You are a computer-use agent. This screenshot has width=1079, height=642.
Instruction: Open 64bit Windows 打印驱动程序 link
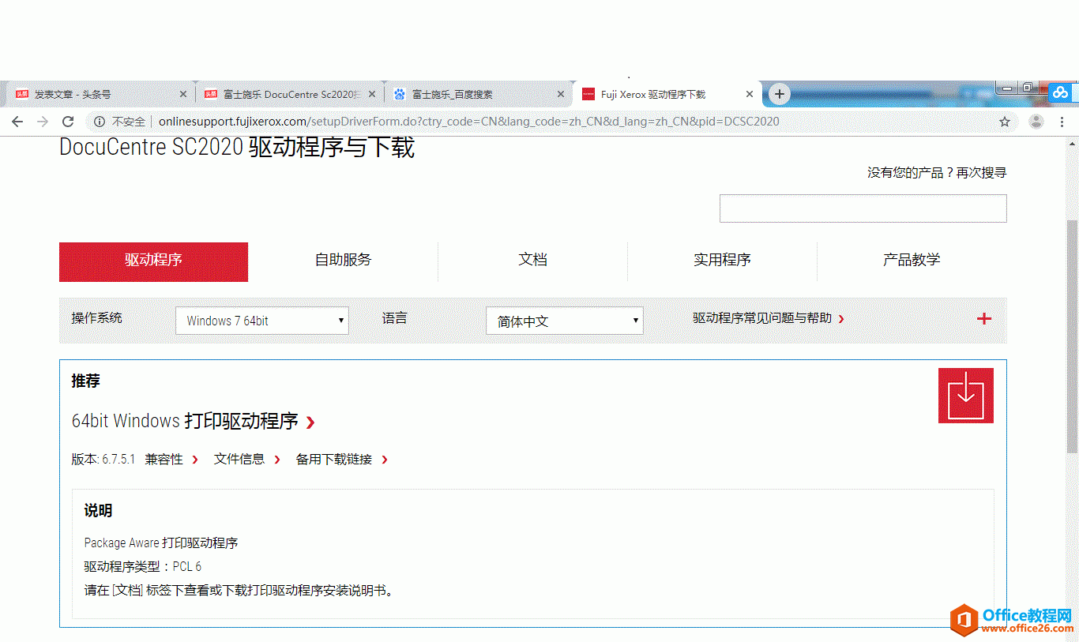coord(194,421)
